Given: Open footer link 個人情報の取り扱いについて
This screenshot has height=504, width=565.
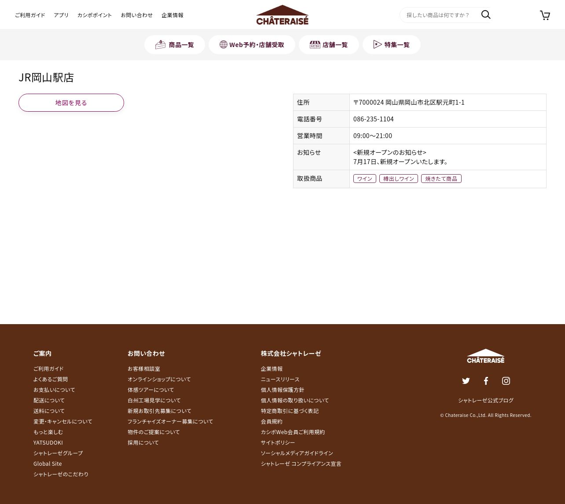Looking at the screenshot, I should [295, 400].
